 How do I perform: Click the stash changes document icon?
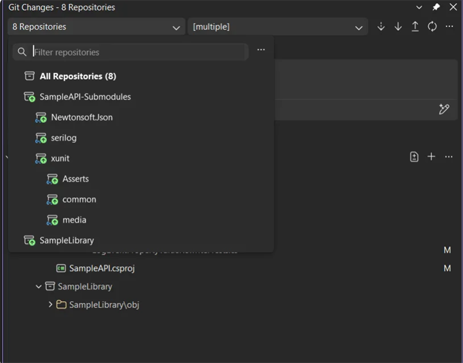(x=414, y=157)
